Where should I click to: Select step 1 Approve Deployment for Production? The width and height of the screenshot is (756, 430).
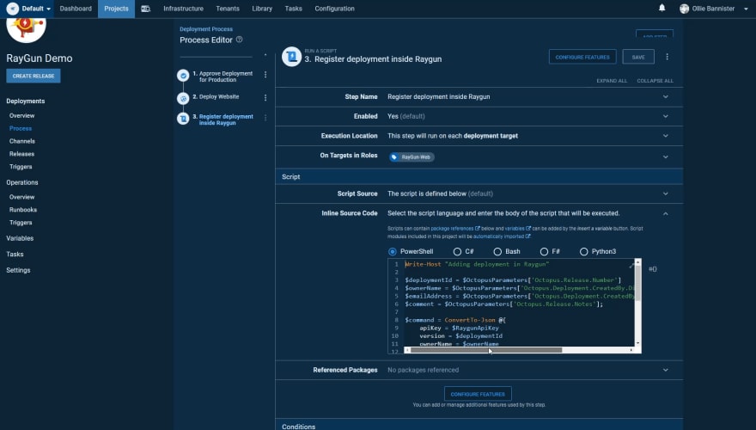pyautogui.click(x=226, y=77)
